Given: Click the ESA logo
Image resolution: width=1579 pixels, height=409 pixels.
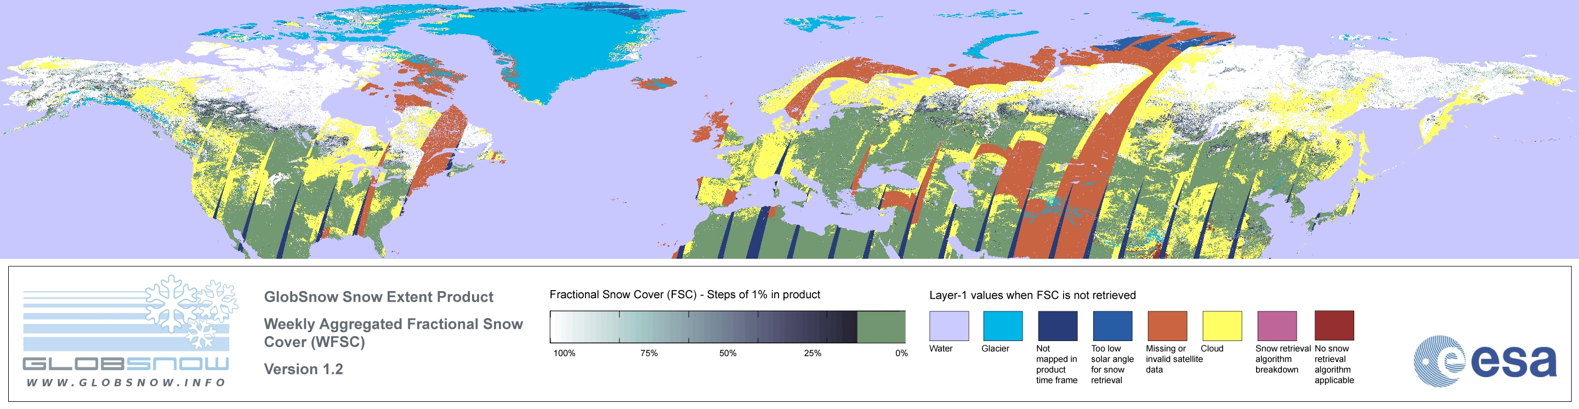Looking at the screenshot, I should (x=1485, y=361).
